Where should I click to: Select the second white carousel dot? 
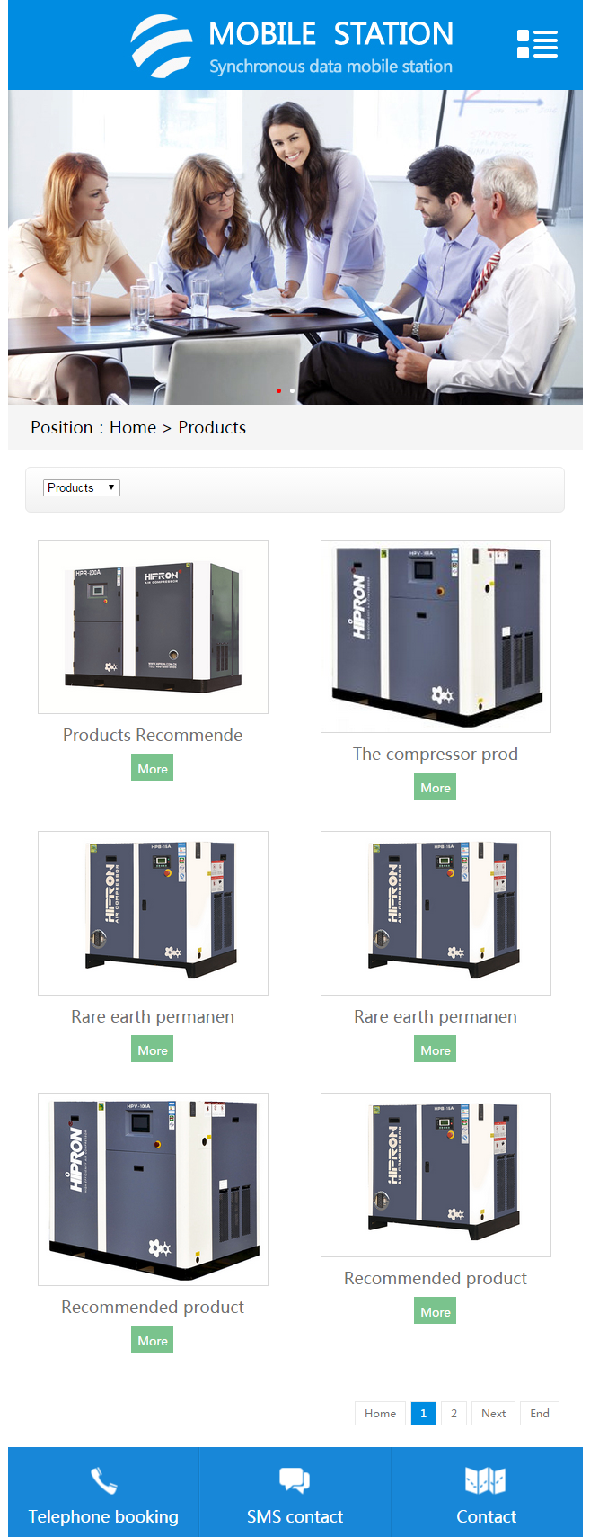pyautogui.click(x=292, y=390)
